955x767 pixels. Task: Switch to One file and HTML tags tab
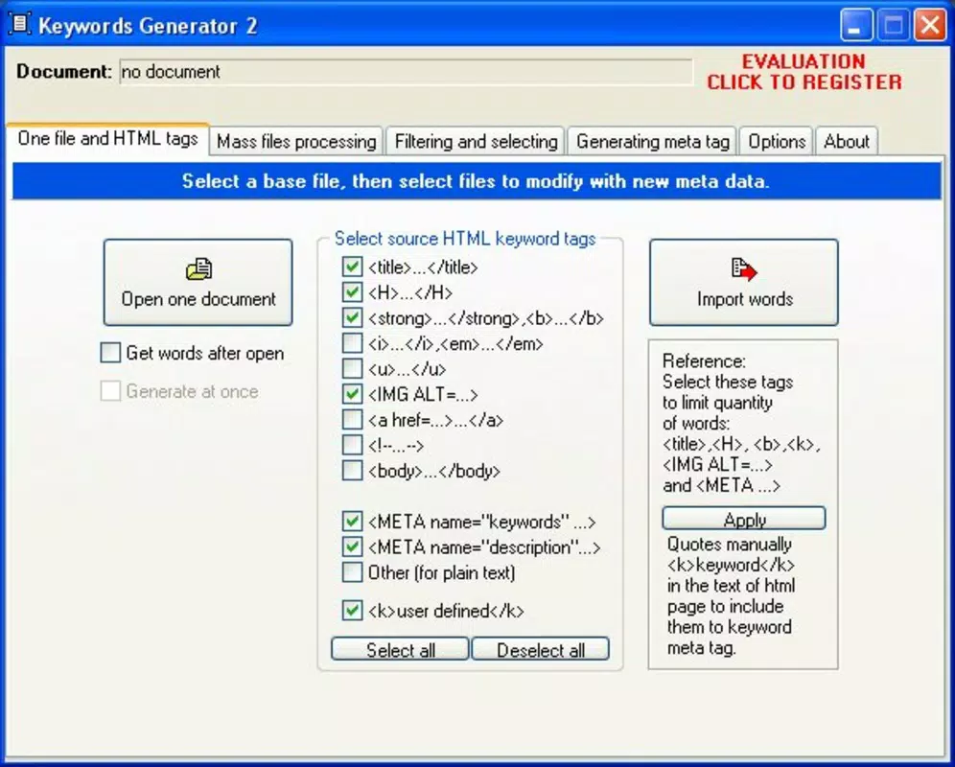[x=107, y=139]
